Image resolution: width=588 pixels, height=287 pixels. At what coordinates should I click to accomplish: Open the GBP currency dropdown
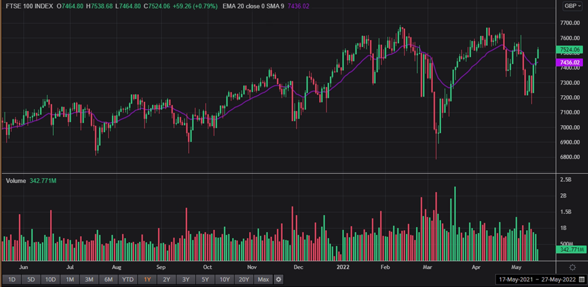coord(572,6)
